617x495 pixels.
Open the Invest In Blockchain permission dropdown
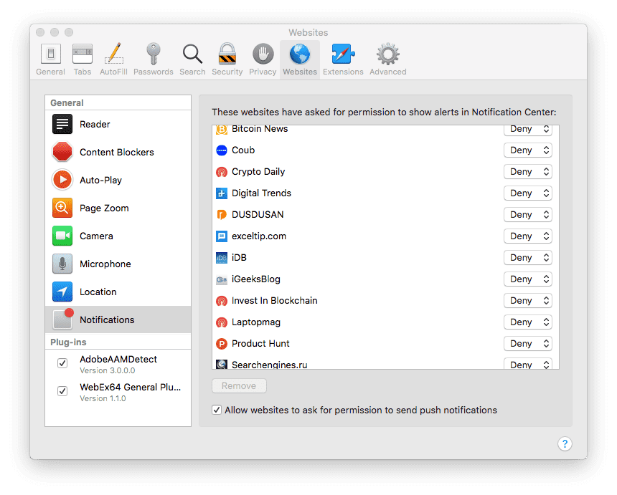(x=527, y=301)
